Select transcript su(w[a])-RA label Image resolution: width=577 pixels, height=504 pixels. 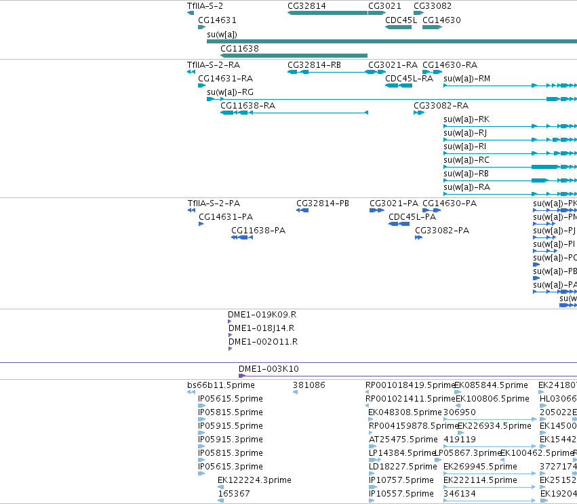[467, 188]
